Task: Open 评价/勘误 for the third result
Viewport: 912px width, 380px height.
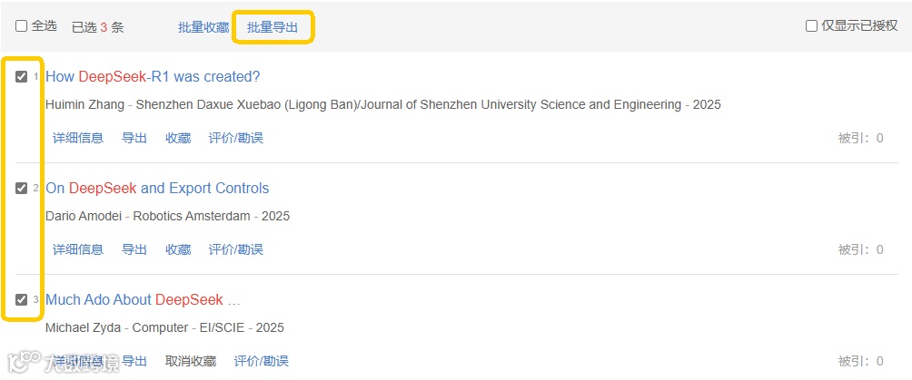Action: pyautogui.click(x=262, y=361)
